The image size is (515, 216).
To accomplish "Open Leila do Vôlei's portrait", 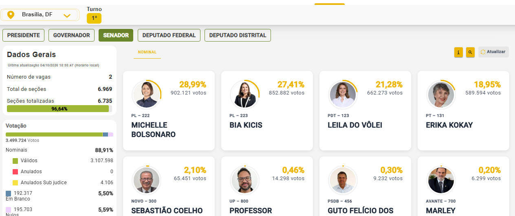I will pos(343,95).
